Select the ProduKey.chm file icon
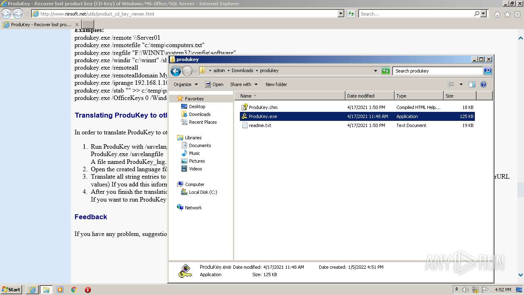 [245, 107]
